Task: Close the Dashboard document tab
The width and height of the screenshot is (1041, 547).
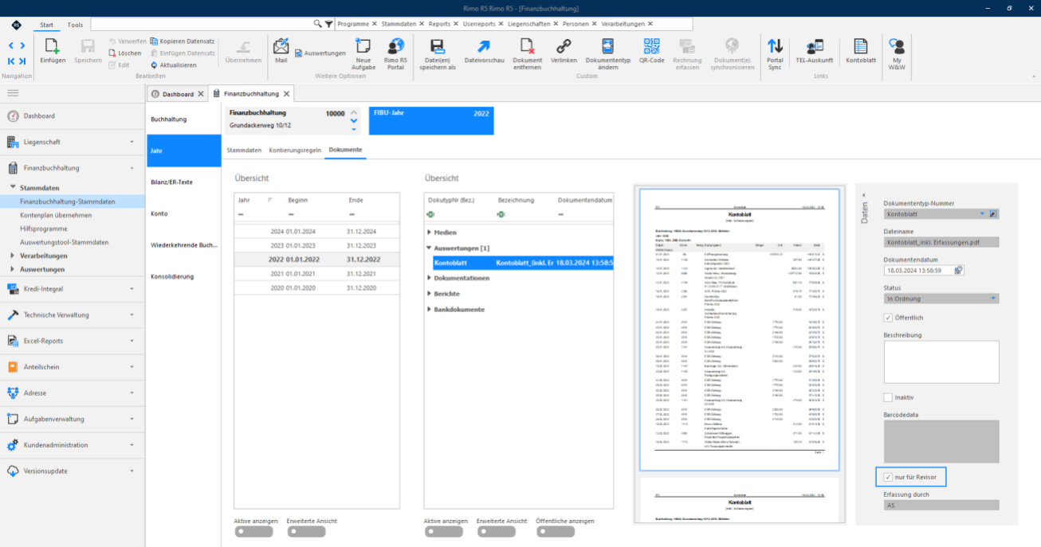Action: coord(201,94)
